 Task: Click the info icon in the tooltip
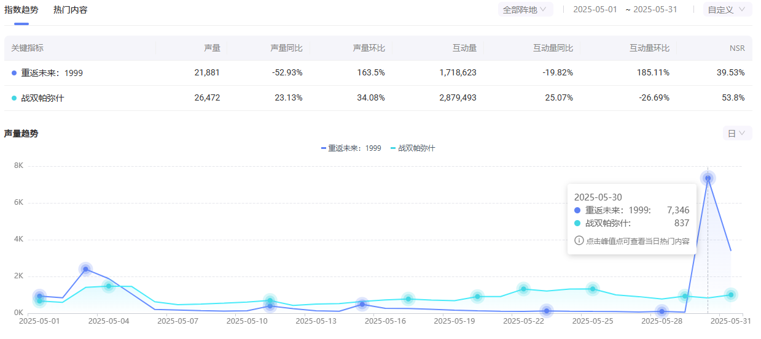(x=579, y=240)
